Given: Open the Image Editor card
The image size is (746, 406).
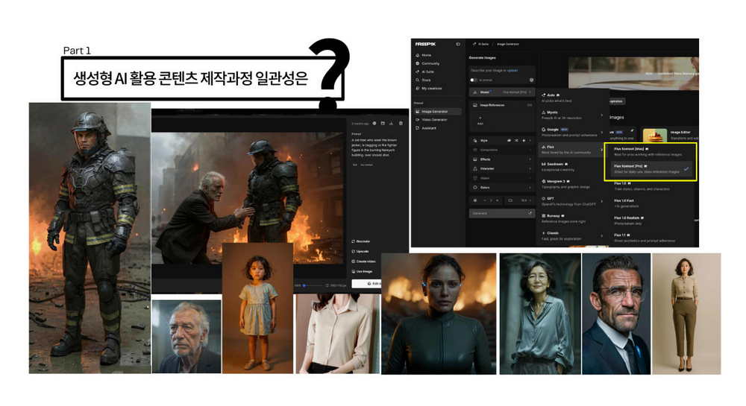Looking at the screenshot, I should (x=670, y=135).
